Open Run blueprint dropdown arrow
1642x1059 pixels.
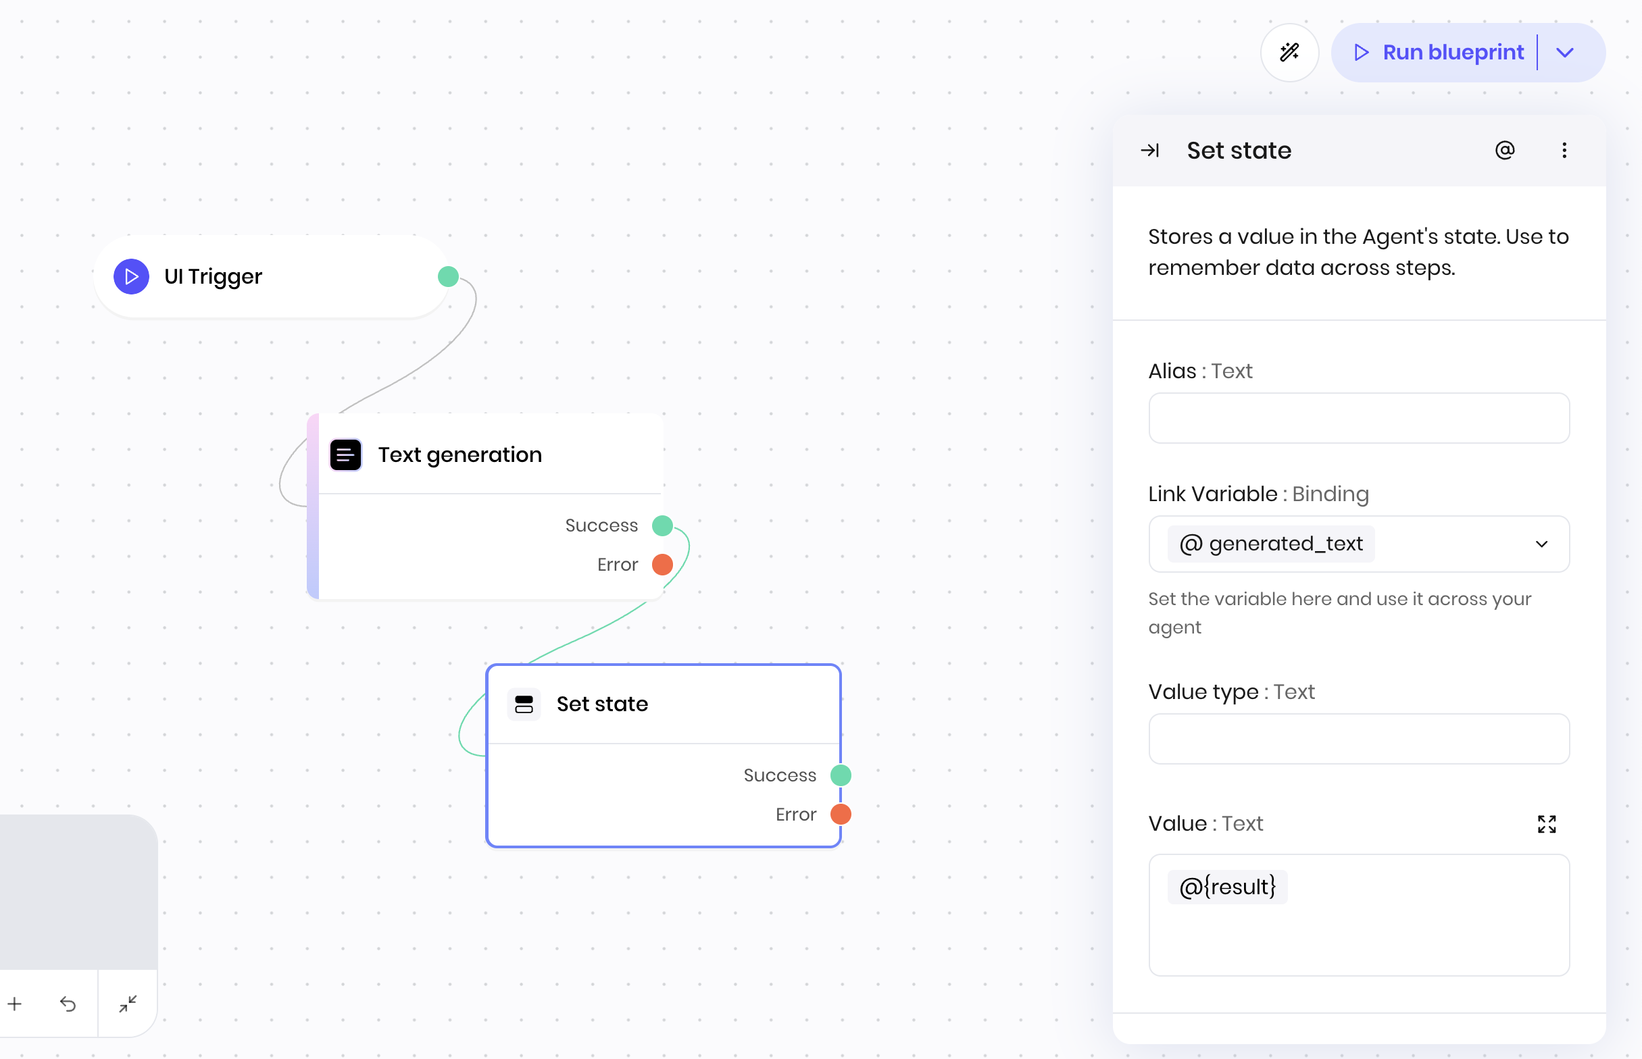pos(1565,53)
